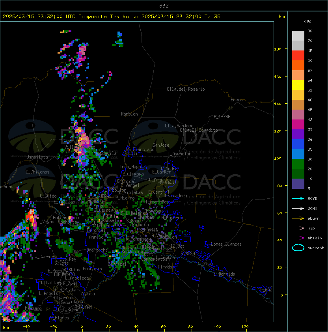Click the 'V_Flores' map label
This screenshot has width=328, height=332.
pyautogui.click(x=60, y=318)
